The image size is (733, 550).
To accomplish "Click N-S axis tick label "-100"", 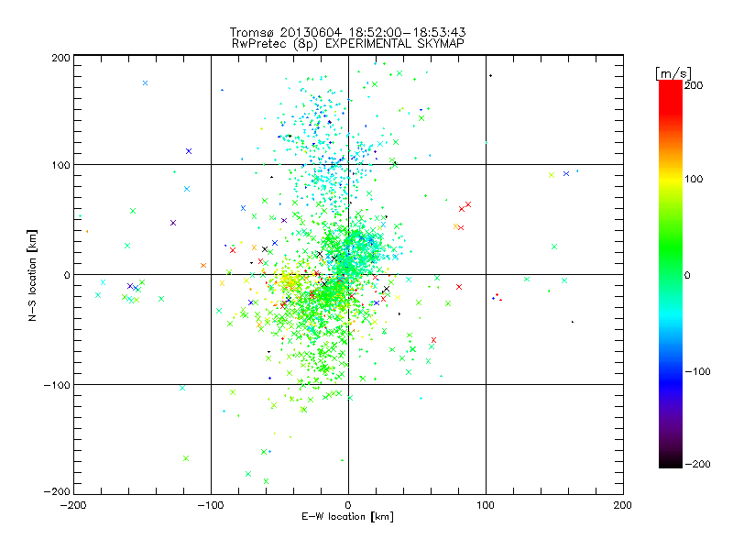I will click(57, 385).
